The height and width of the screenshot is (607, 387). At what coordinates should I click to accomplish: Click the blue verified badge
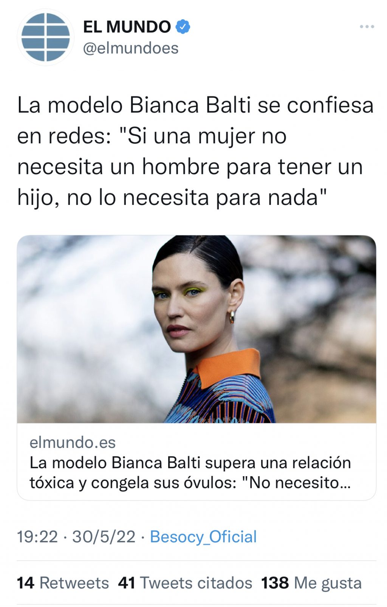[x=183, y=27]
